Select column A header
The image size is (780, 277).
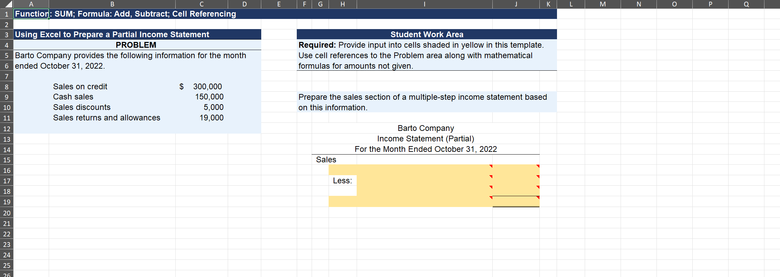coord(31,4)
